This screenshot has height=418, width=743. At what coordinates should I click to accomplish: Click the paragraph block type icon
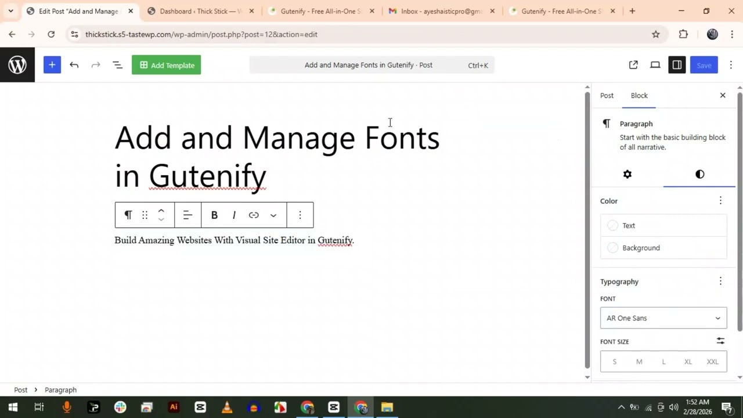coord(128,215)
